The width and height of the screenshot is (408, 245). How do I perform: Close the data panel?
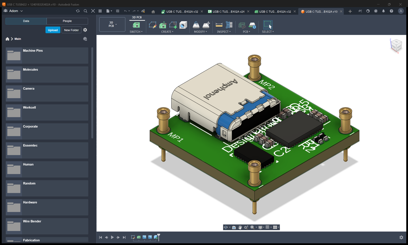(93, 11)
